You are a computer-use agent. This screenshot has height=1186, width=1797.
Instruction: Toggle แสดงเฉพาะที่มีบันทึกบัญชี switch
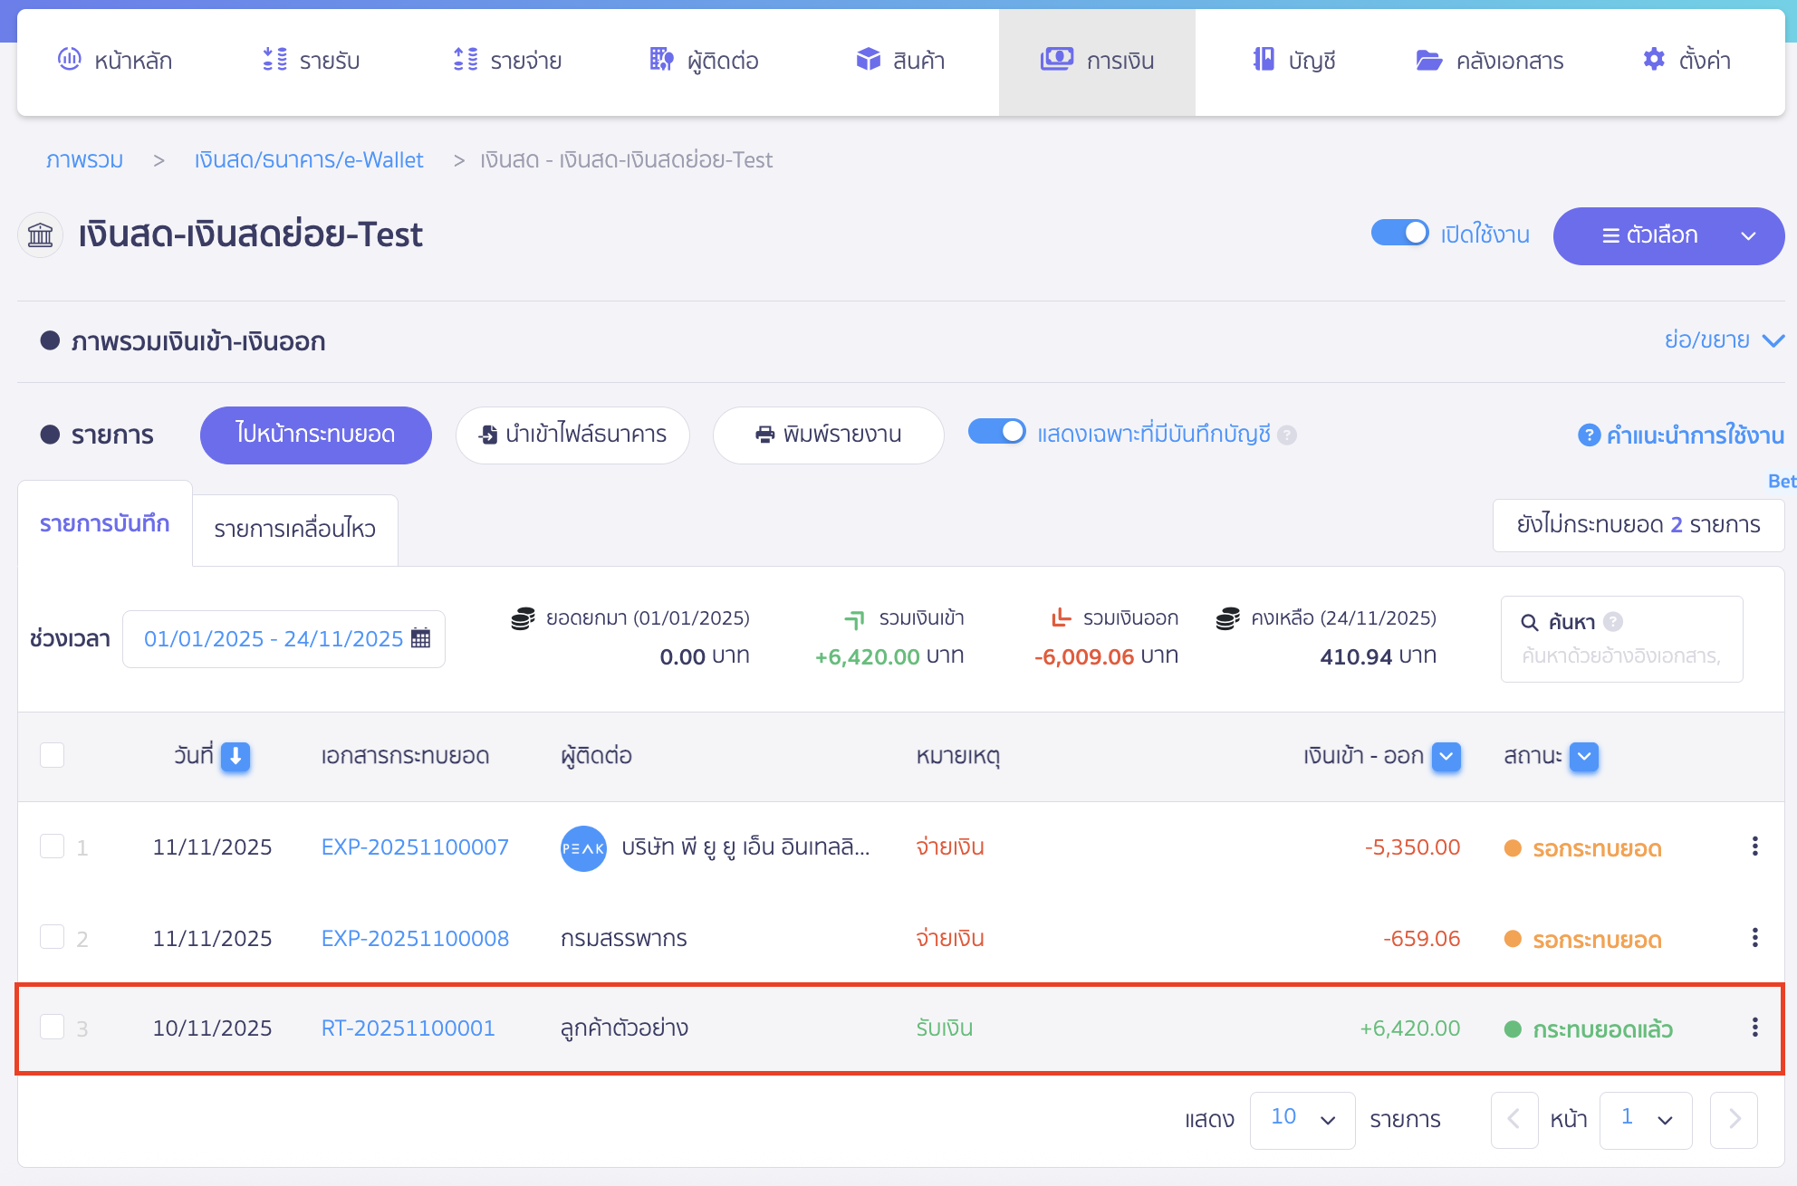tap(996, 432)
